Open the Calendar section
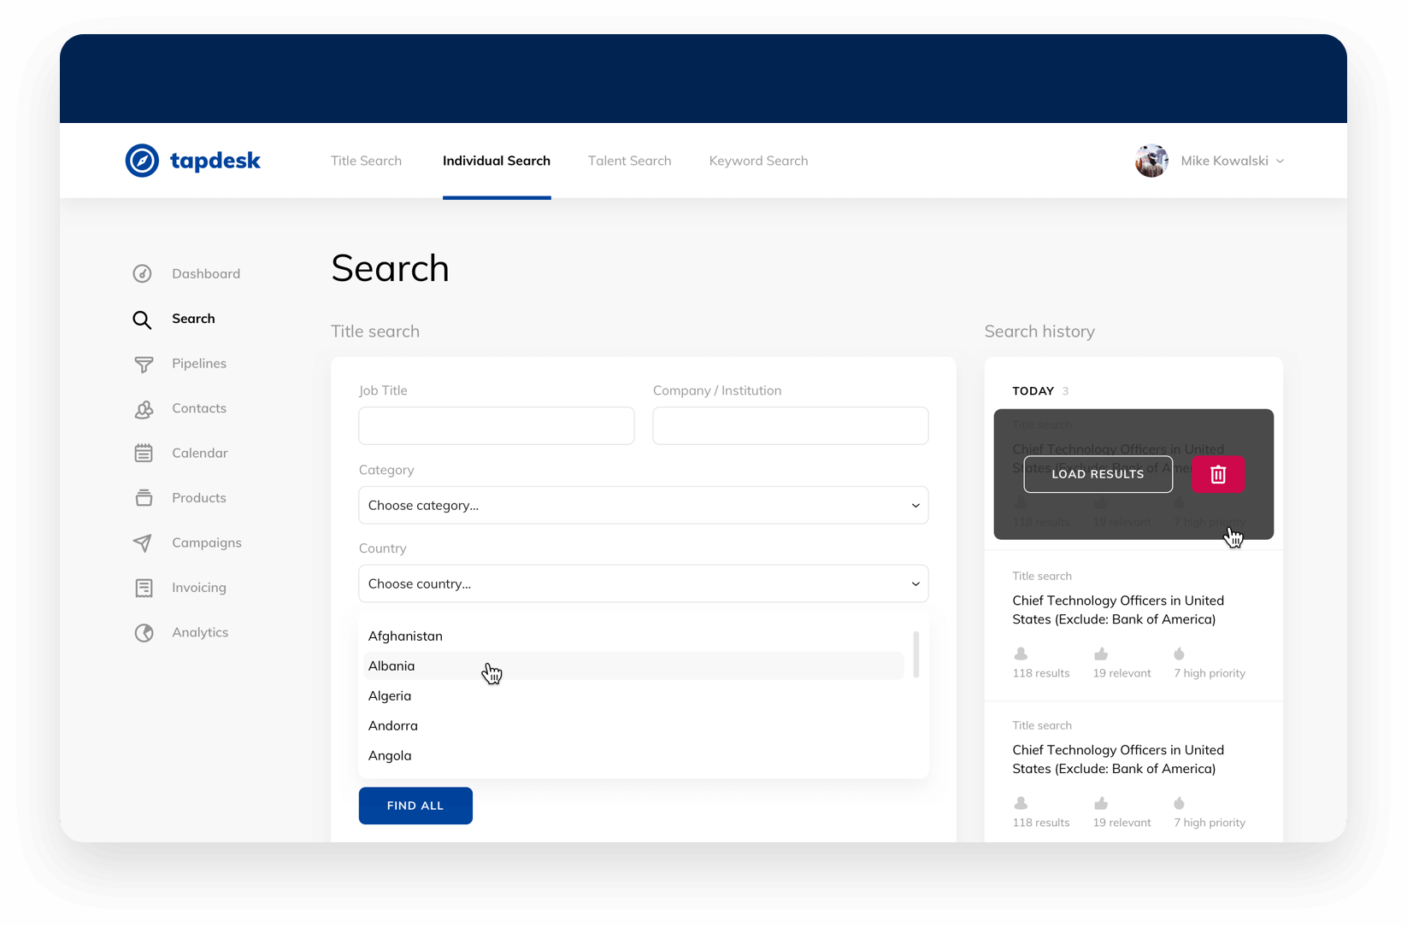1407x926 pixels. 199,453
